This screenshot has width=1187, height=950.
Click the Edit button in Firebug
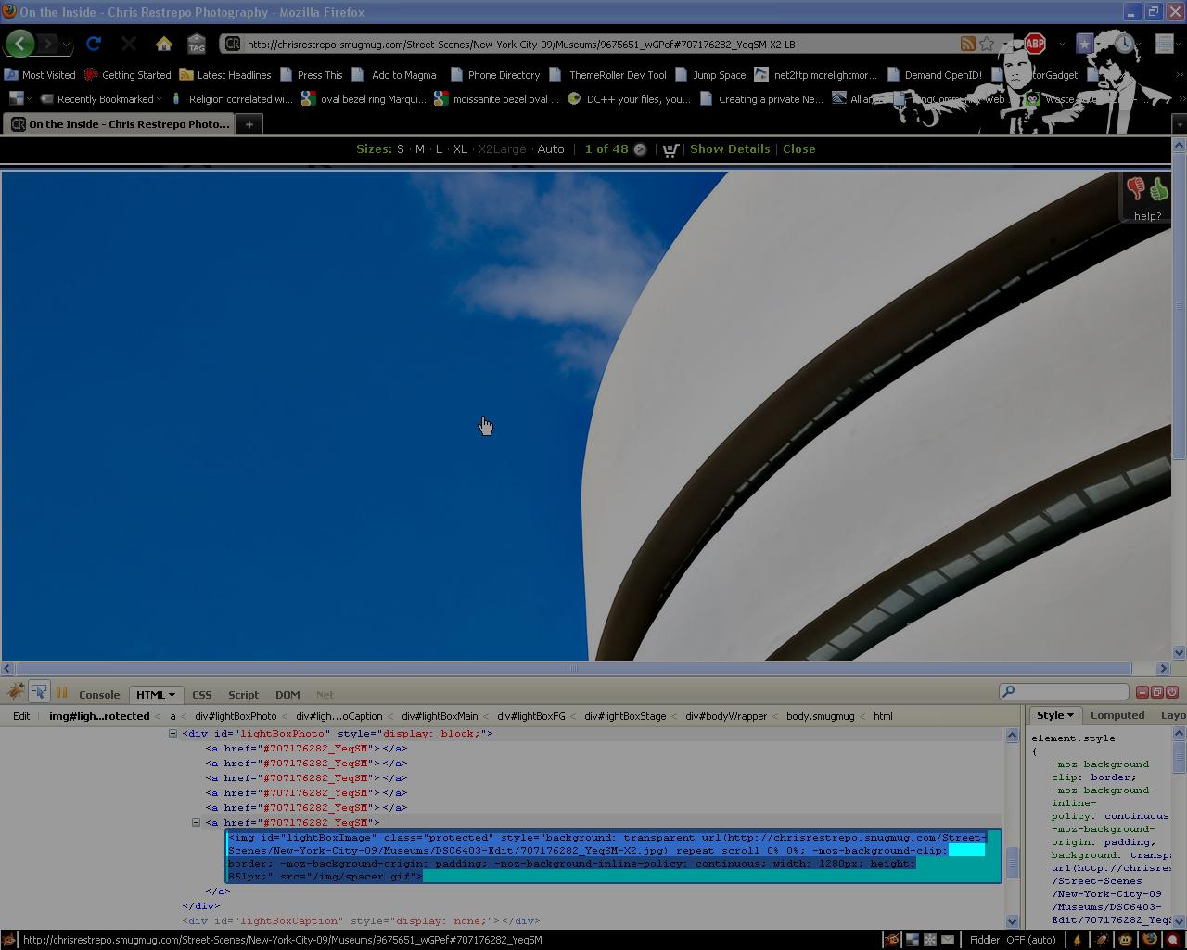[x=21, y=716]
